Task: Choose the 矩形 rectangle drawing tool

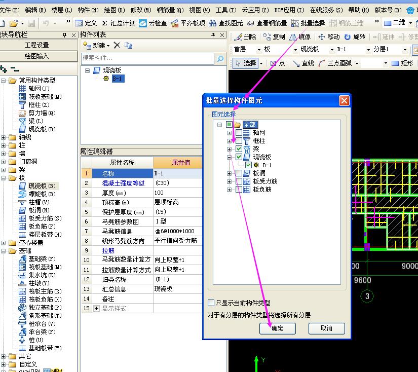Action: point(402,63)
